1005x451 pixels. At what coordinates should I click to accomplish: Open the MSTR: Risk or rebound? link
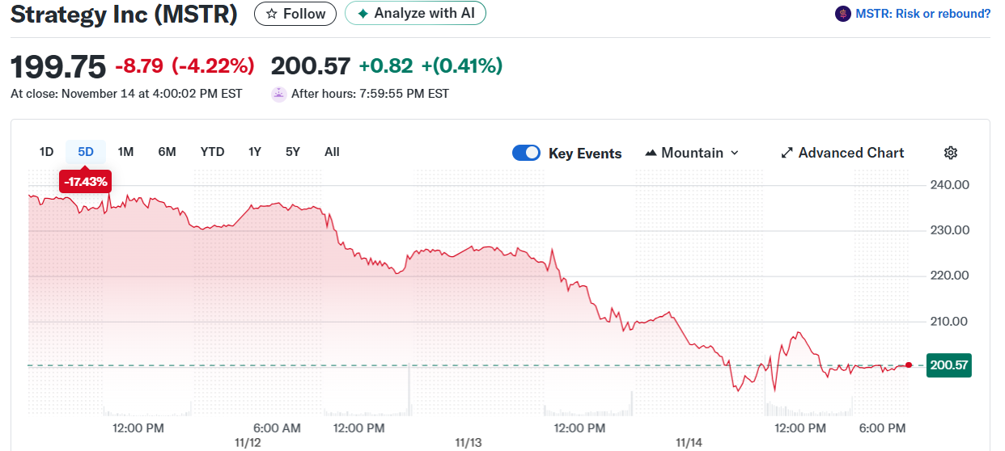click(x=922, y=14)
